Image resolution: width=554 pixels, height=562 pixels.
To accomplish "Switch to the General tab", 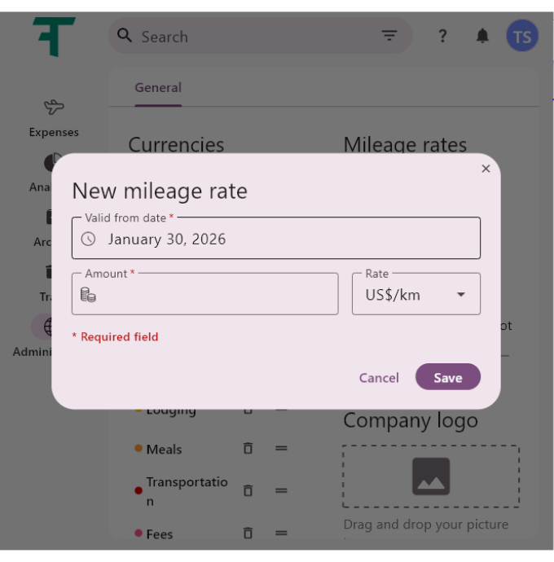I will coord(158,88).
